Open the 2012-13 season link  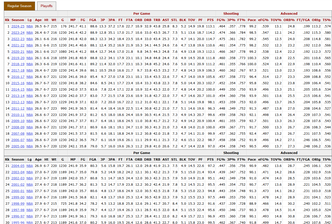click(18, 102)
